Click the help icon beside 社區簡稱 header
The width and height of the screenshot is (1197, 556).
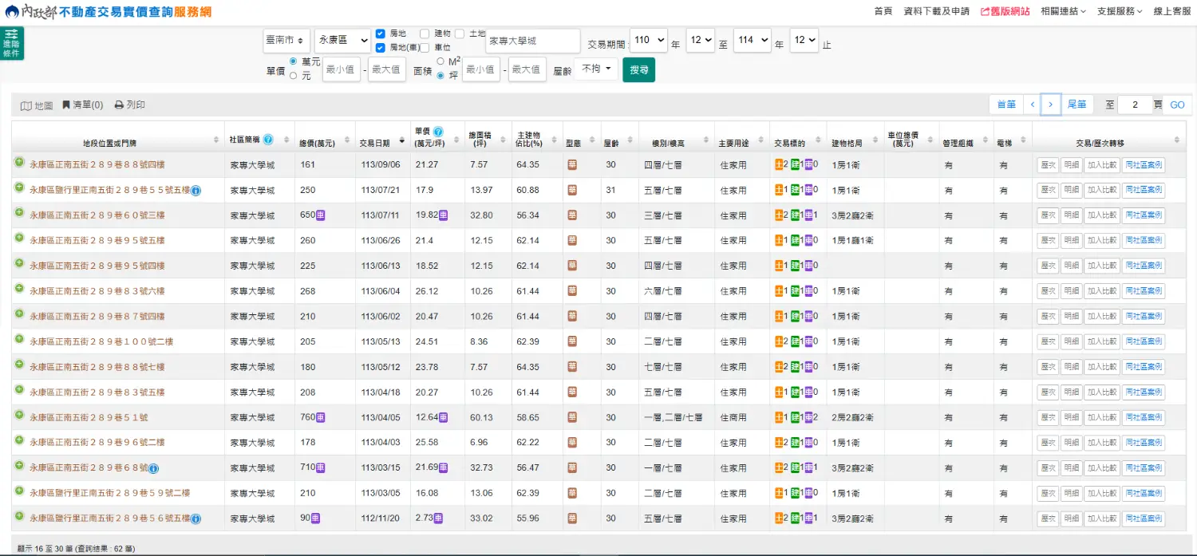pyautogui.click(x=268, y=140)
